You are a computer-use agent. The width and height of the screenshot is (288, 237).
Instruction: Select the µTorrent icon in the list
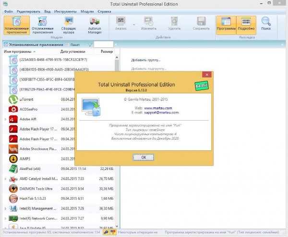(13, 100)
